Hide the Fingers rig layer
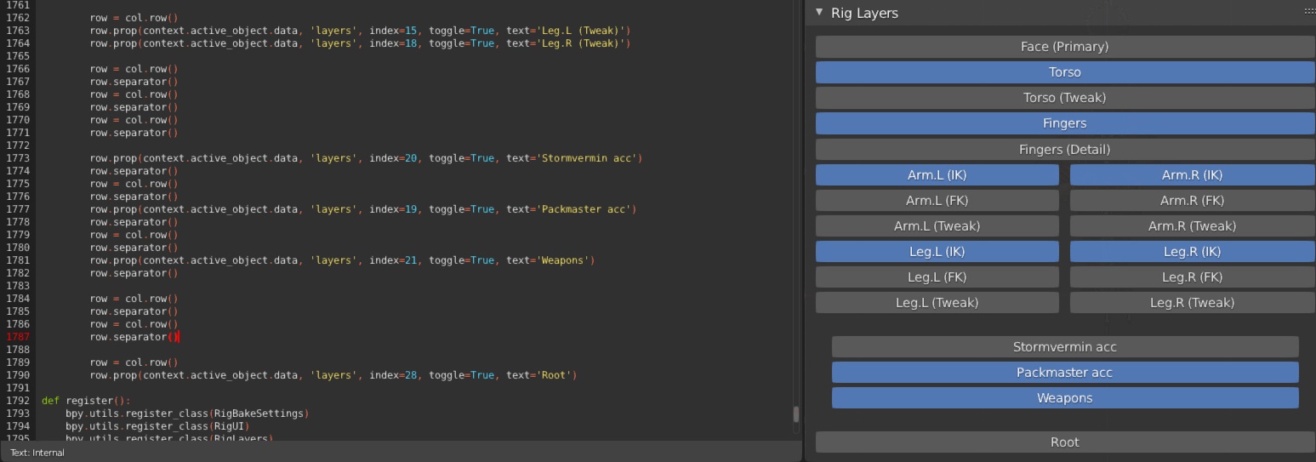This screenshot has height=462, width=1316. (x=1064, y=123)
